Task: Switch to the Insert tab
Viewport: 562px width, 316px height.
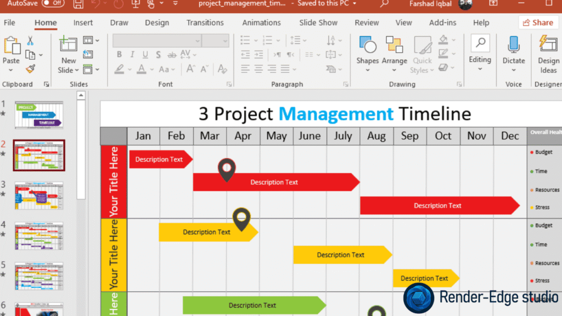Action: coord(83,22)
